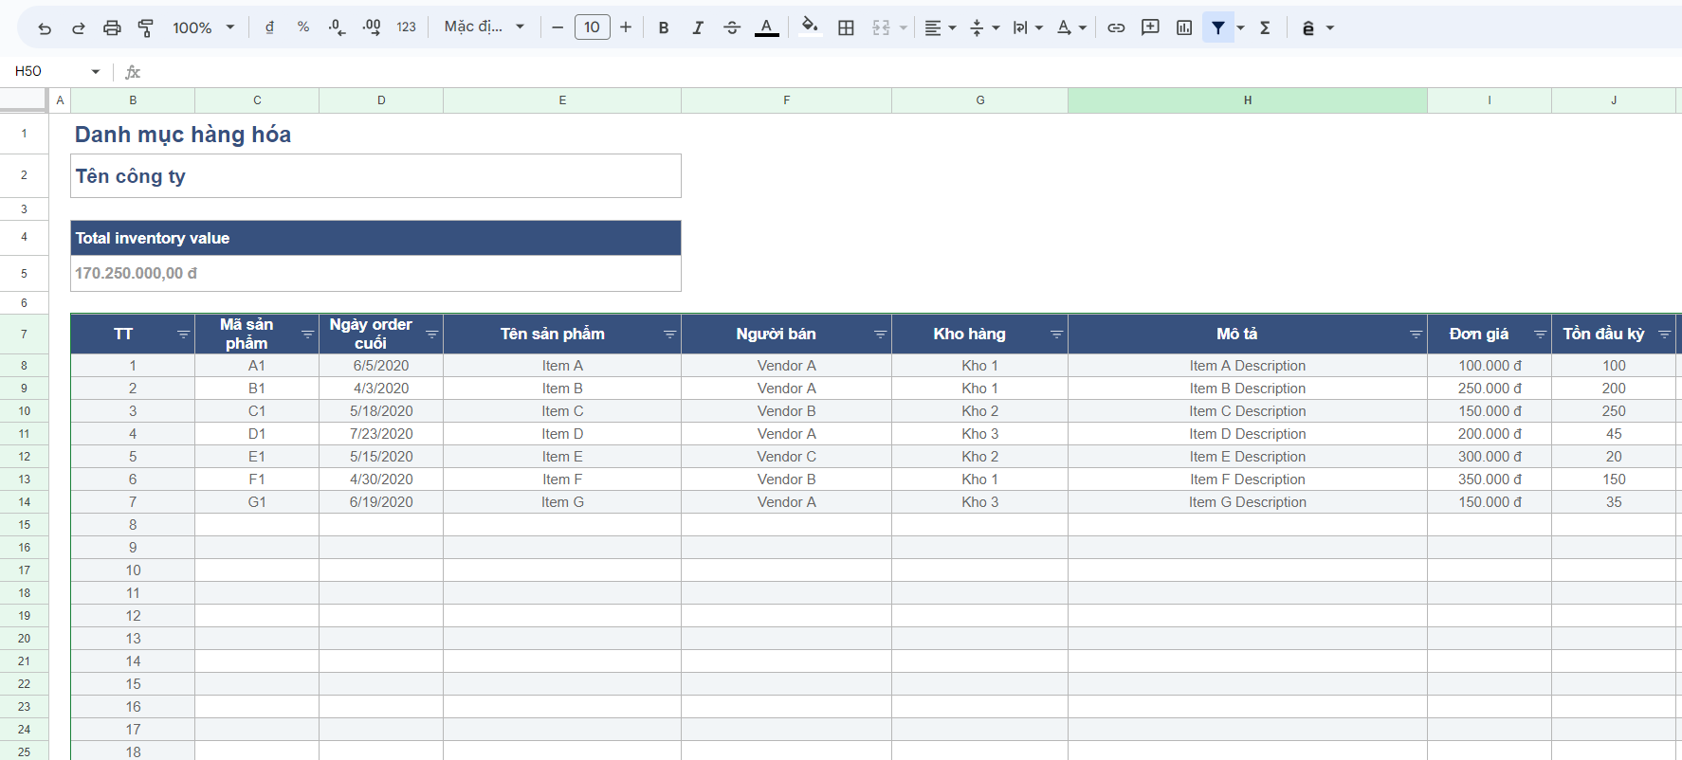The image size is (1682, 760).
Task: Open horizontal align dropdown
Action: pos(941,27)
